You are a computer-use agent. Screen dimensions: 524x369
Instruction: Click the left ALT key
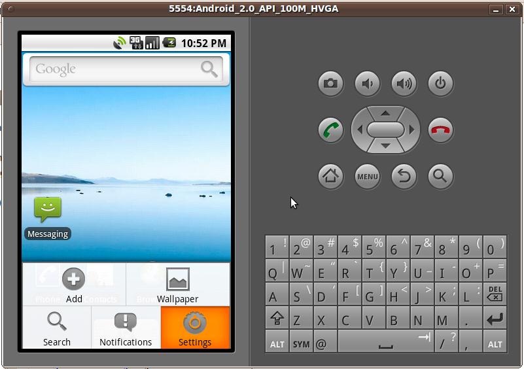(x=277, y=342)
